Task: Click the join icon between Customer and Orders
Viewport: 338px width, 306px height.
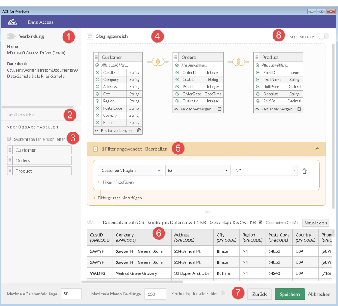Action: click(158, 62)
